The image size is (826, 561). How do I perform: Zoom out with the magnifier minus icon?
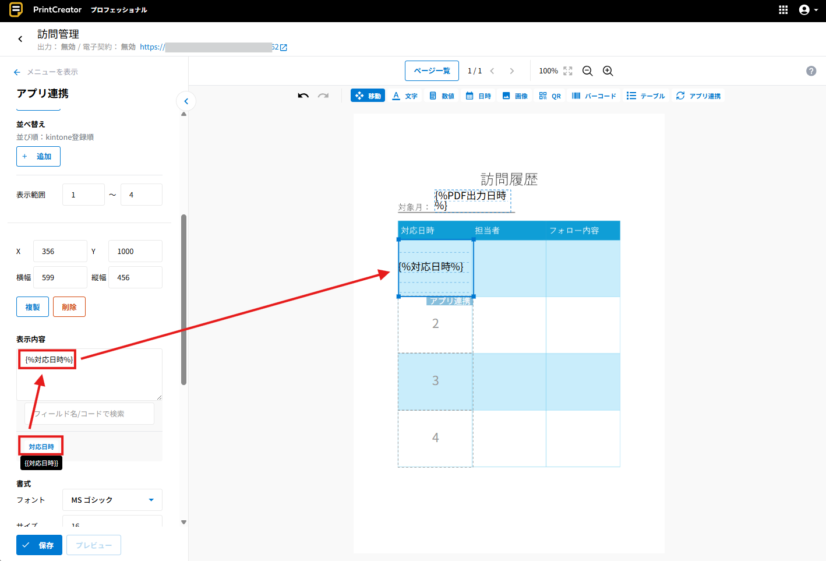coord(588,71)
